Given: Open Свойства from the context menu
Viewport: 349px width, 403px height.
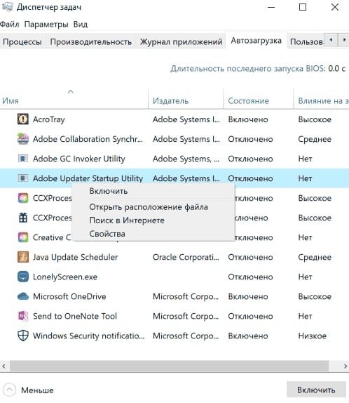Looking at the screenshot, I should pyautogui.click(x=107, y=234).
